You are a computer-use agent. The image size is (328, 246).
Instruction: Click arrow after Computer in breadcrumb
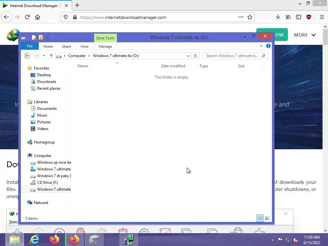pos(89,56)
